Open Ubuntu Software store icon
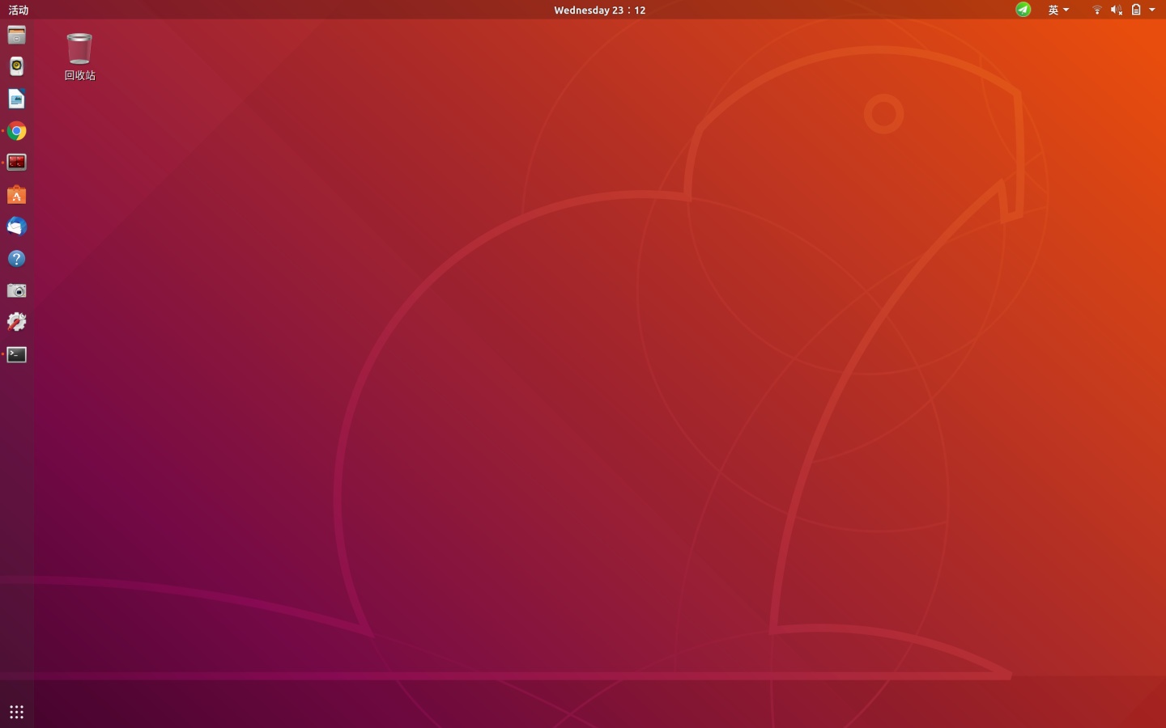This screenshot has width=1166, height=728. coord(16,195)
